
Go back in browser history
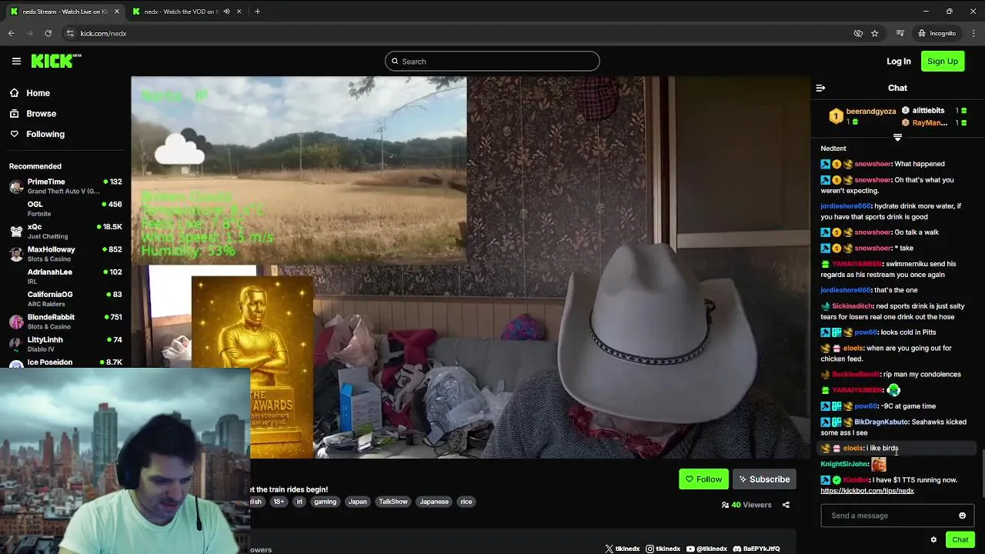pos(12,33)
